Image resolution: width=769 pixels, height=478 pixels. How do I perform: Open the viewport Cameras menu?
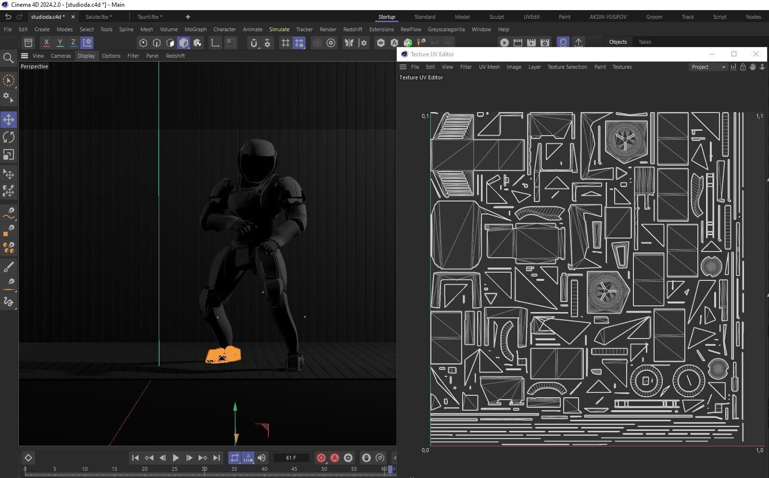(61, 56)
